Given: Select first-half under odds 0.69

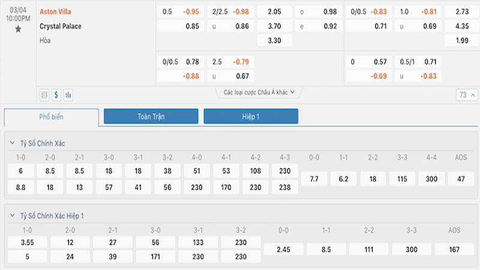Looking at the screenshot, I should pos(418,26).
